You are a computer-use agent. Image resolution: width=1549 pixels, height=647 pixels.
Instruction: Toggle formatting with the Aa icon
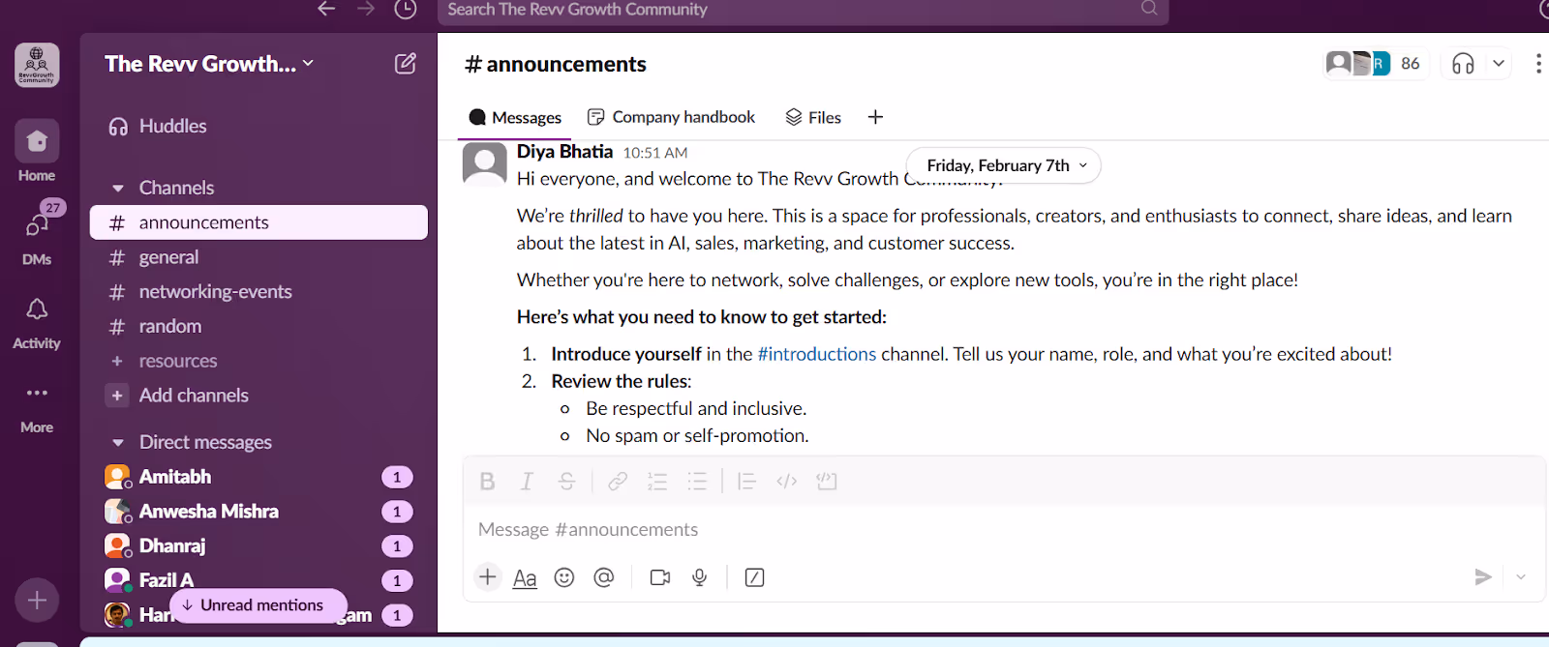click(x=525, y=578)
